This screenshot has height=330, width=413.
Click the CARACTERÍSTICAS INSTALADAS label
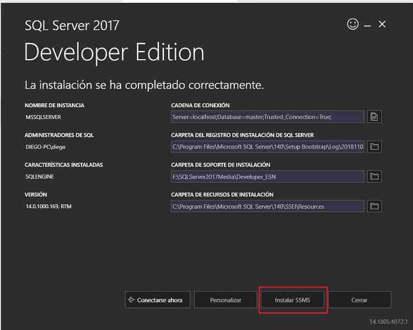click(64, 165)
